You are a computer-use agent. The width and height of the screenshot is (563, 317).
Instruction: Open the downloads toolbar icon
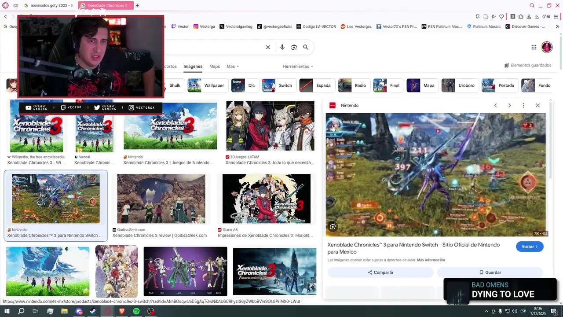537,17
